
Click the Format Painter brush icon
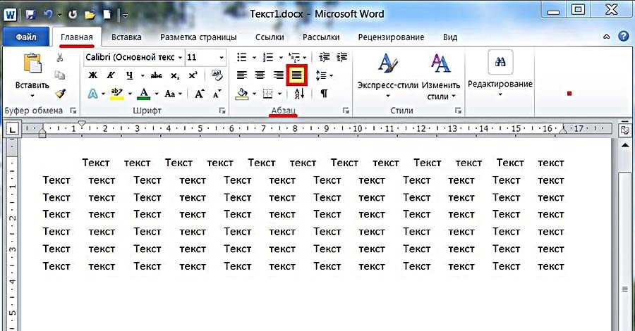[x=60, y=92]
